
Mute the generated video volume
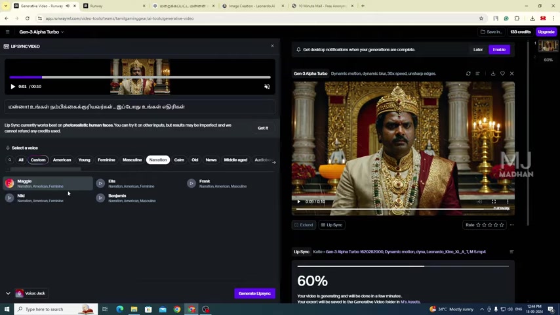[479, 201]
